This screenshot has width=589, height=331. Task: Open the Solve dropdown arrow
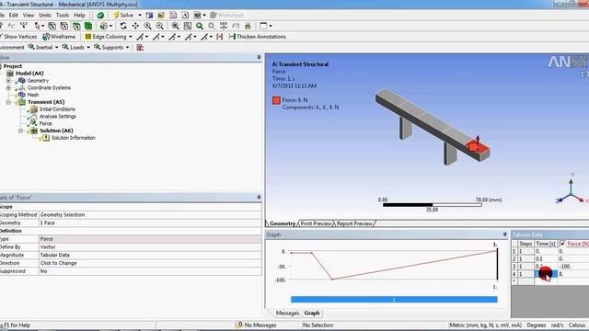click(x=140, y=16)
